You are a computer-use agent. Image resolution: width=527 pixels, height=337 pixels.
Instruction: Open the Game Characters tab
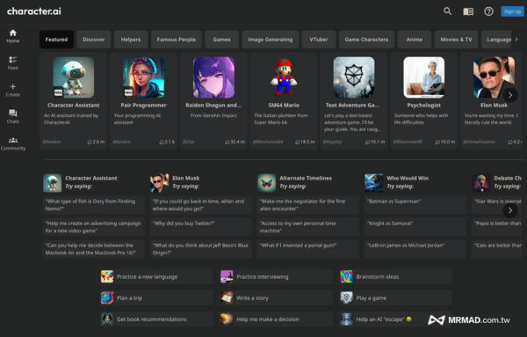click(366, 40)
